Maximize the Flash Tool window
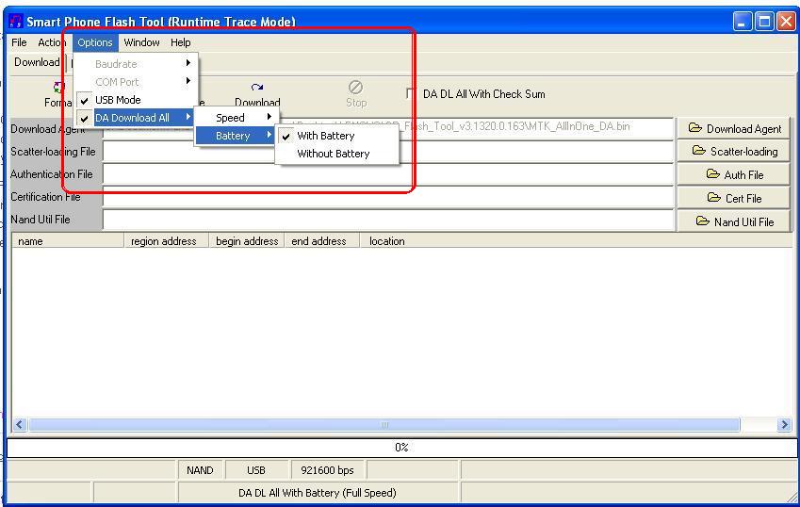 pos(764,22)
